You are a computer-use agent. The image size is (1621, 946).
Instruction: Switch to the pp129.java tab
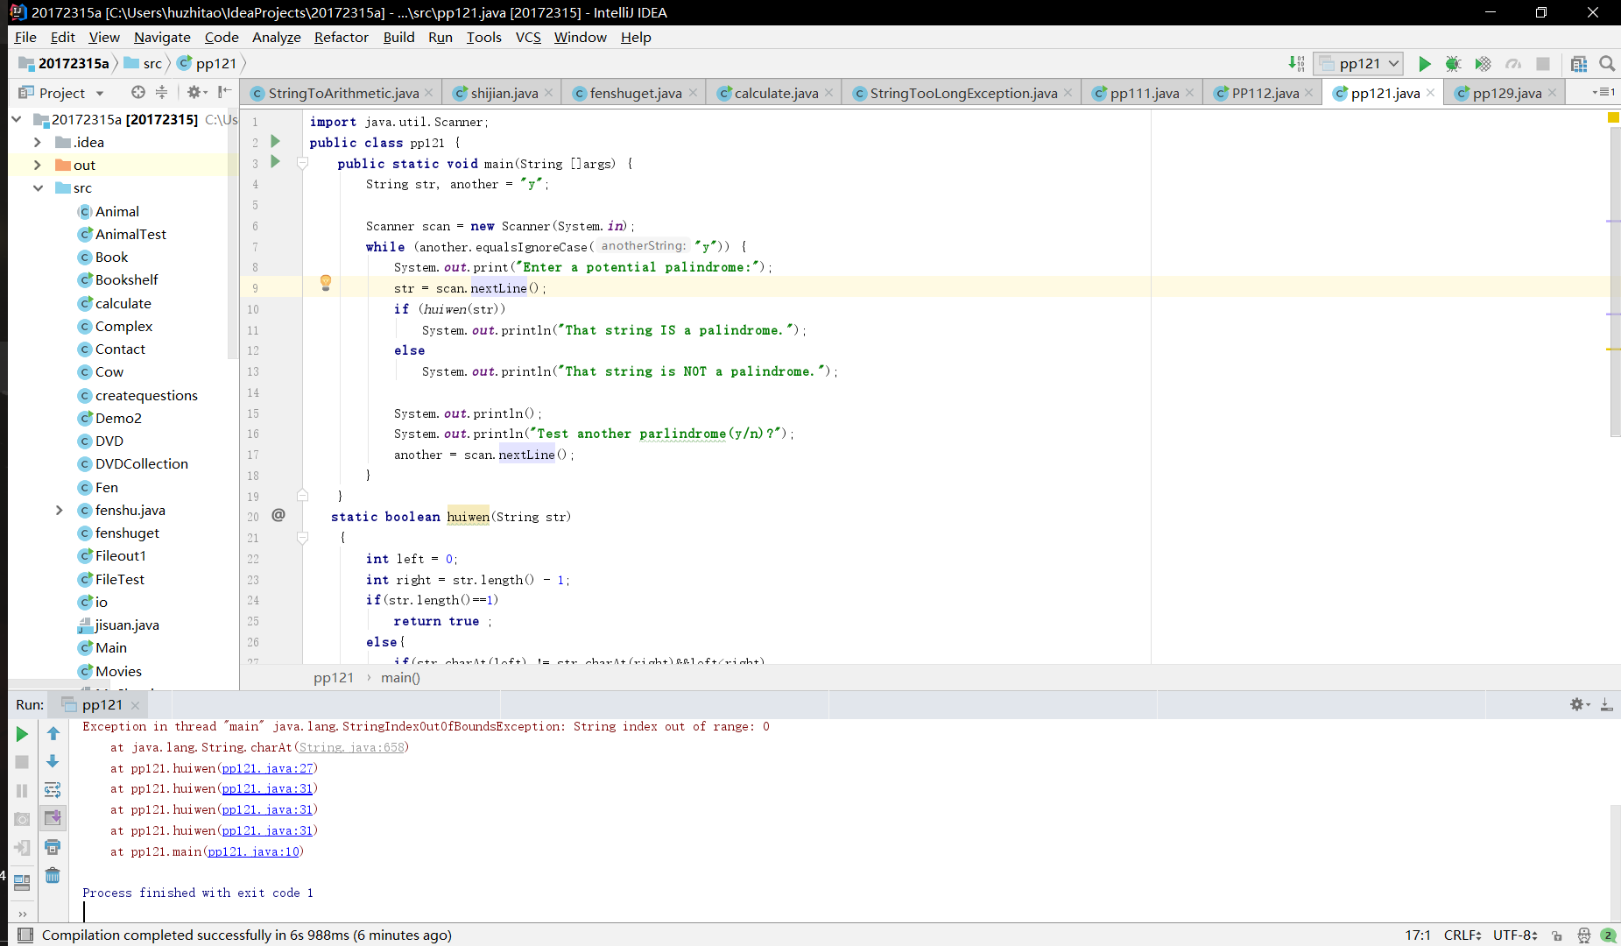(1506, 93)
